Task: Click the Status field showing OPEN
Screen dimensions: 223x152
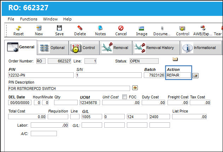Action: tap(144, 61)
